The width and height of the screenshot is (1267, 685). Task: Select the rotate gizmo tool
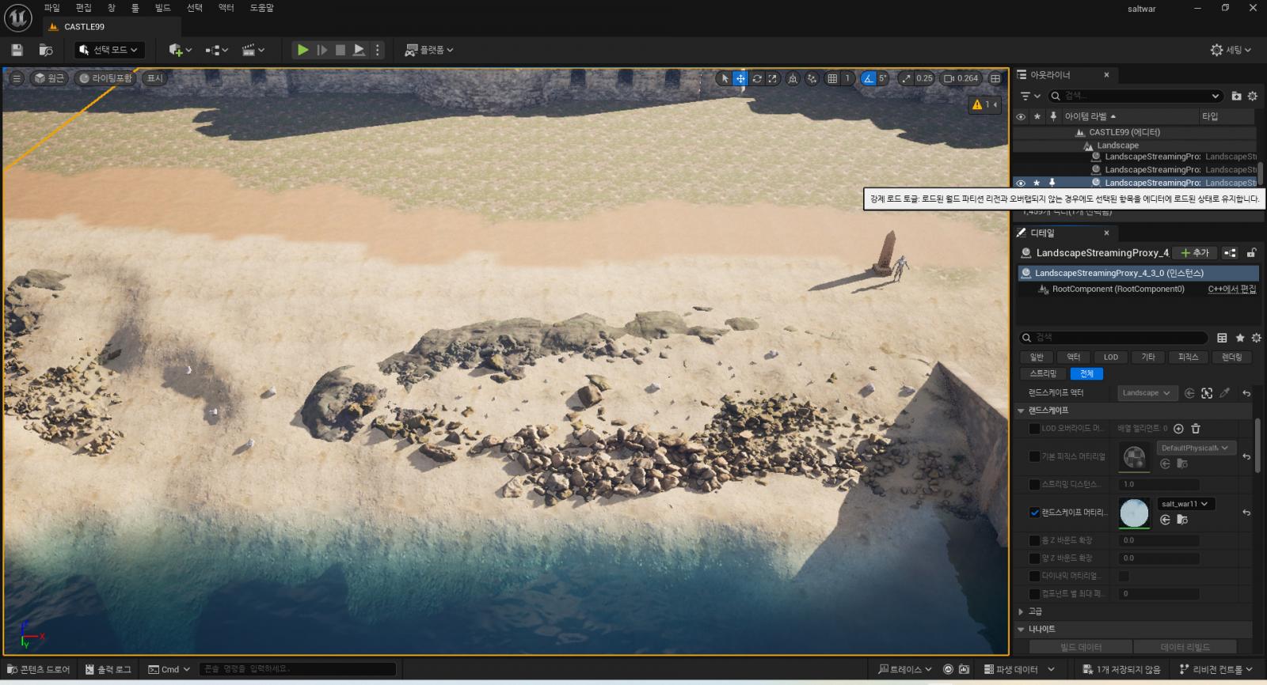coord(757,78)
